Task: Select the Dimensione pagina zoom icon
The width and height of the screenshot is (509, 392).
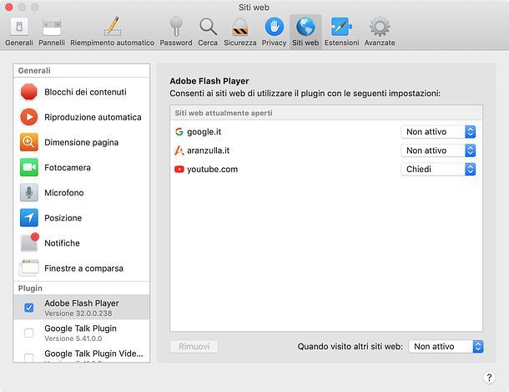Action: (x=29, y=142)
